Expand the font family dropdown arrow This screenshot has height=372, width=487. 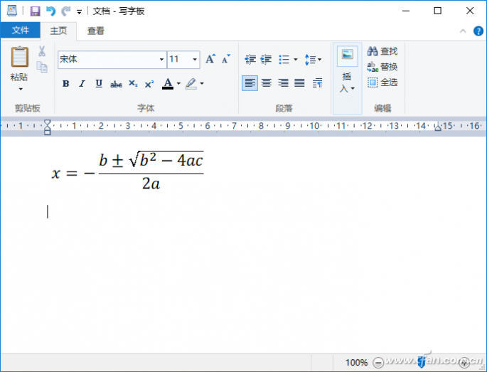(x=161, y=59)
